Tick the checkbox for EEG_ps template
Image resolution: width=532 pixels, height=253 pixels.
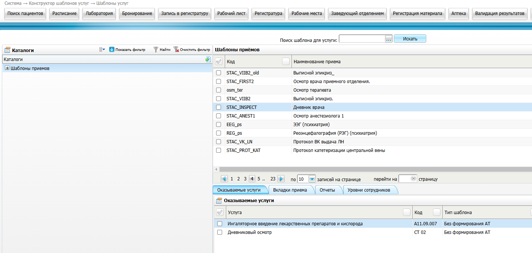219,125
